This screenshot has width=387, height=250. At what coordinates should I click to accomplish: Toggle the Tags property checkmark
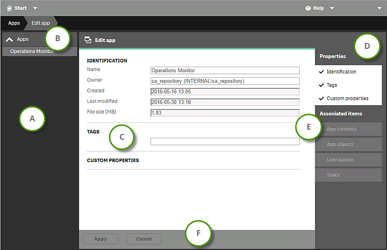[x=322, y=85]
